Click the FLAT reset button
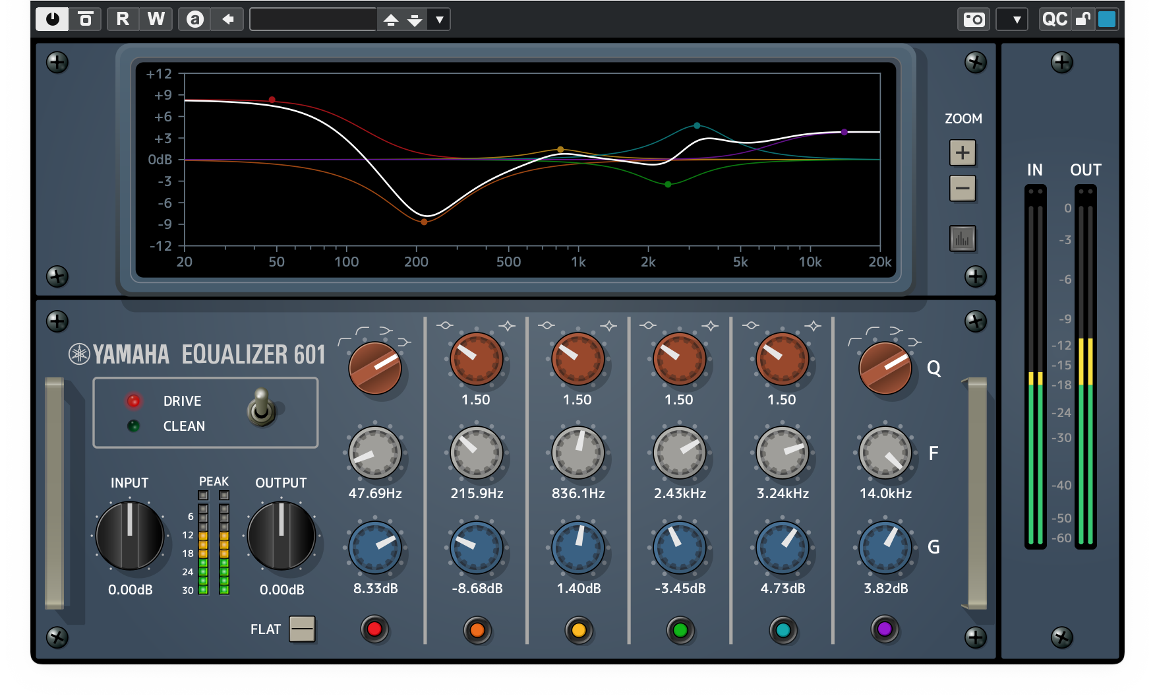Image resolution: width=1155 pixels, height=700 pixels. (x=303, y=629)
